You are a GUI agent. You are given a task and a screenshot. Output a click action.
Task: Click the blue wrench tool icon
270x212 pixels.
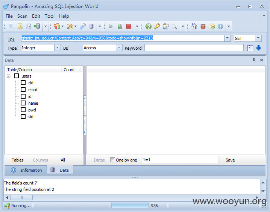pos(83,26)
